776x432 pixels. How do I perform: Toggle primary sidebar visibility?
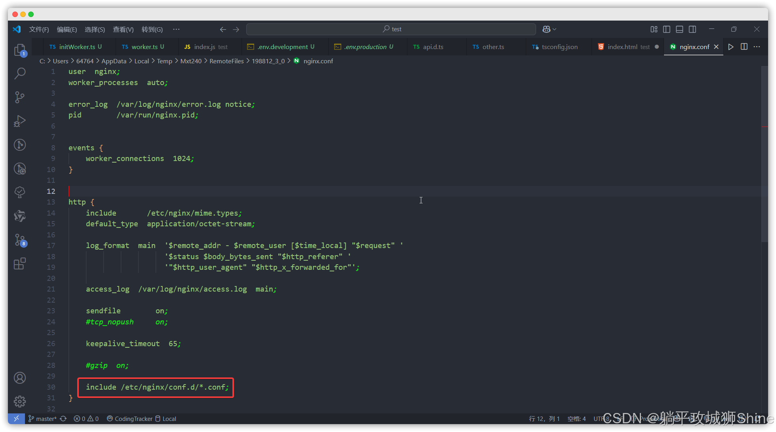coord(667,29)
